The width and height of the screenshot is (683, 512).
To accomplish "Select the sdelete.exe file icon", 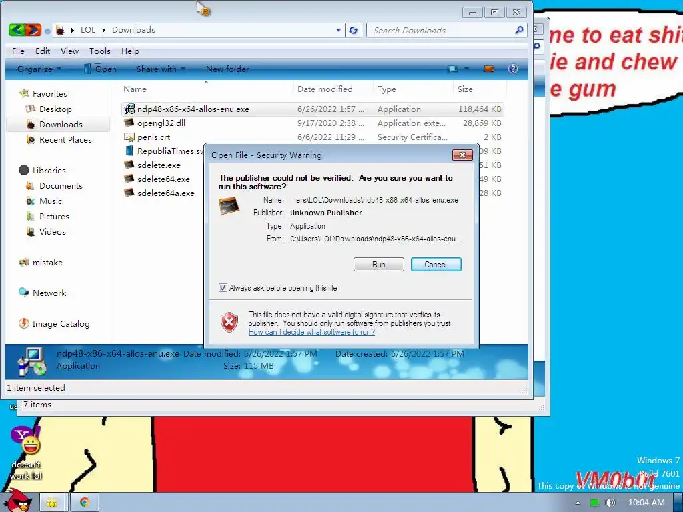I will [129, 165].
